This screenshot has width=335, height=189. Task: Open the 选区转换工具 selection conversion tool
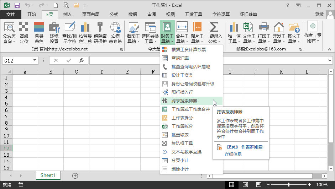[150, 33]
